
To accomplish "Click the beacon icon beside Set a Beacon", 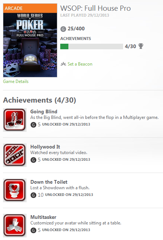I will click(63, 64).
